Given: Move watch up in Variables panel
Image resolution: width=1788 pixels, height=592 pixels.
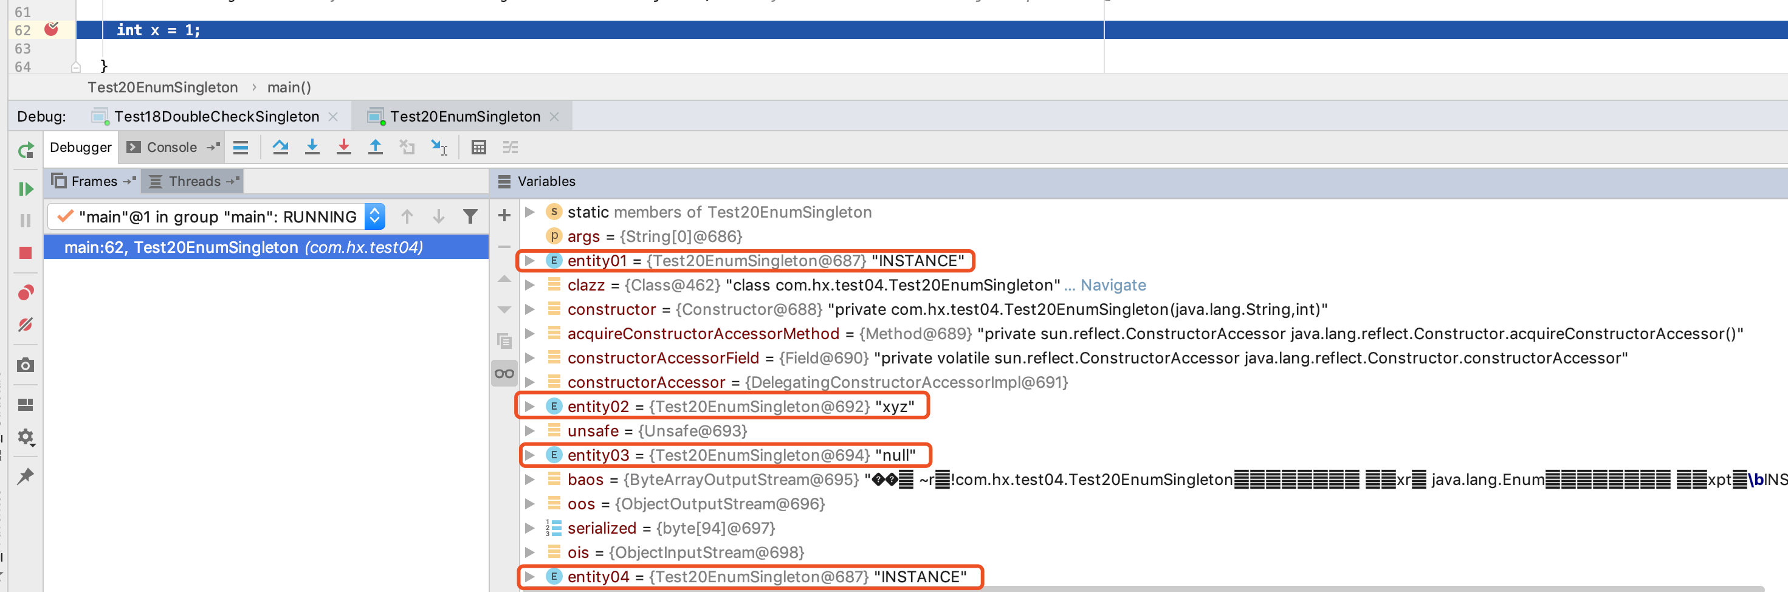Looking at the screenshot, I should point(504,279).
